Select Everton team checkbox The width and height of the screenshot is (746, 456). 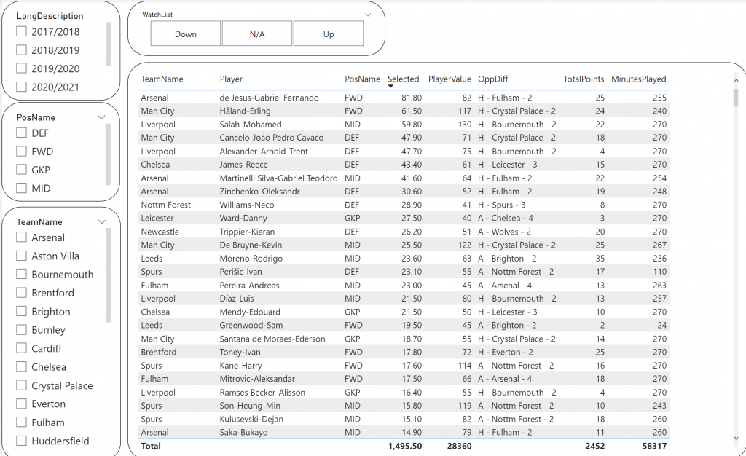(21, 404)
